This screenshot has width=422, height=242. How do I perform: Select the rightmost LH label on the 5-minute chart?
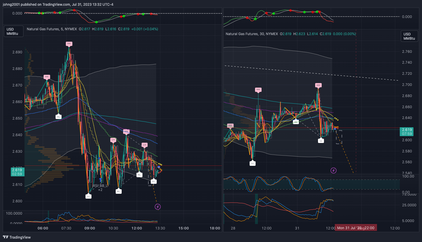tap(144, 145)
